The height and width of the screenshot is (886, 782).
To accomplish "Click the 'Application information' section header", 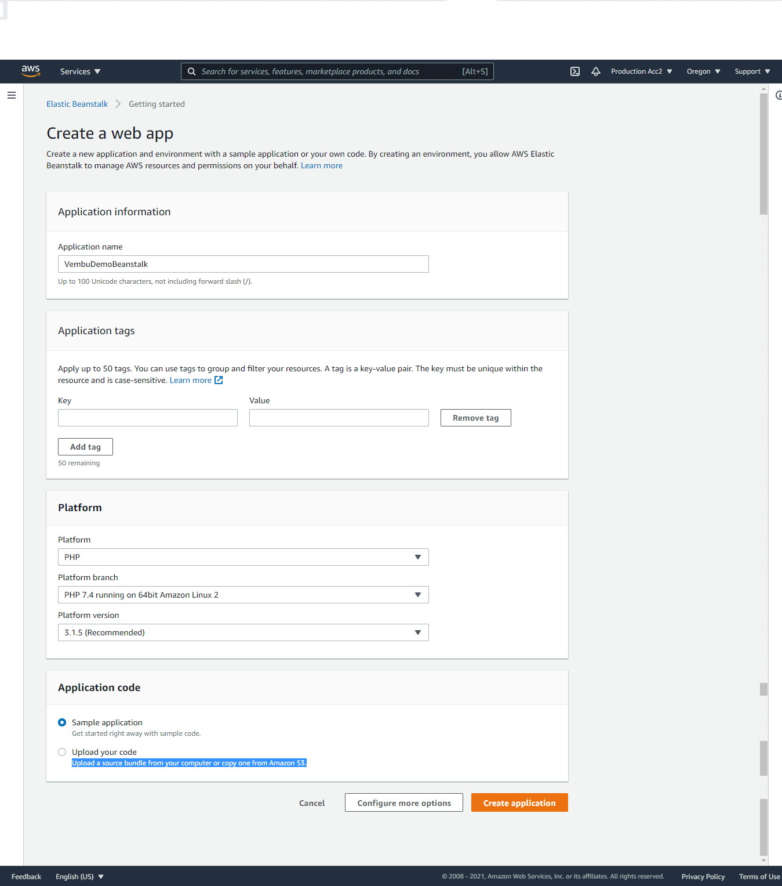I will pos(114,212).
